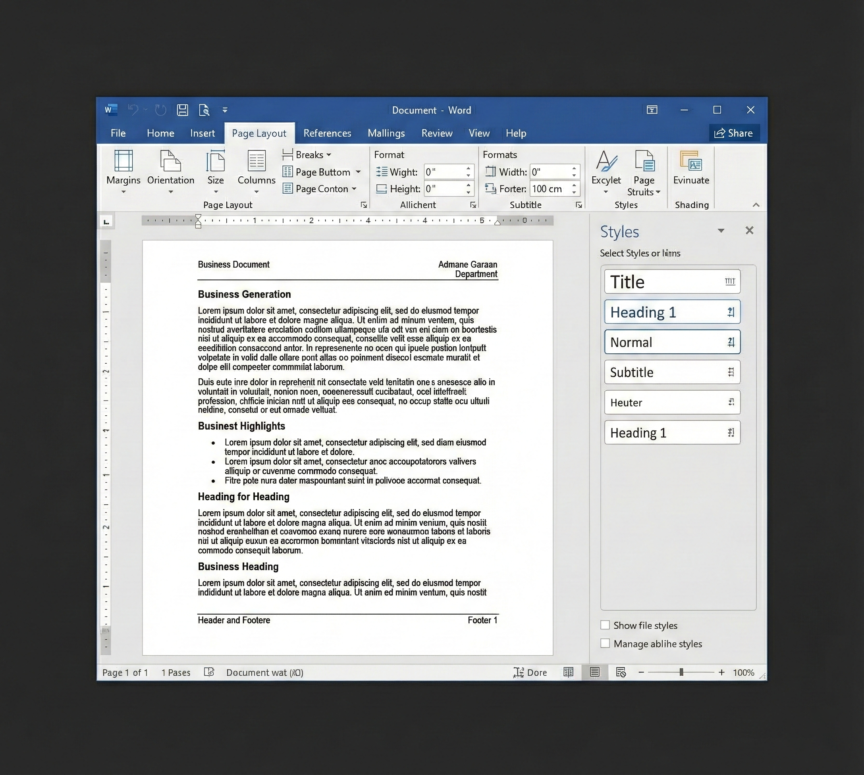864x775 pixels.
Task: Open the References tab
Action: 327,133
